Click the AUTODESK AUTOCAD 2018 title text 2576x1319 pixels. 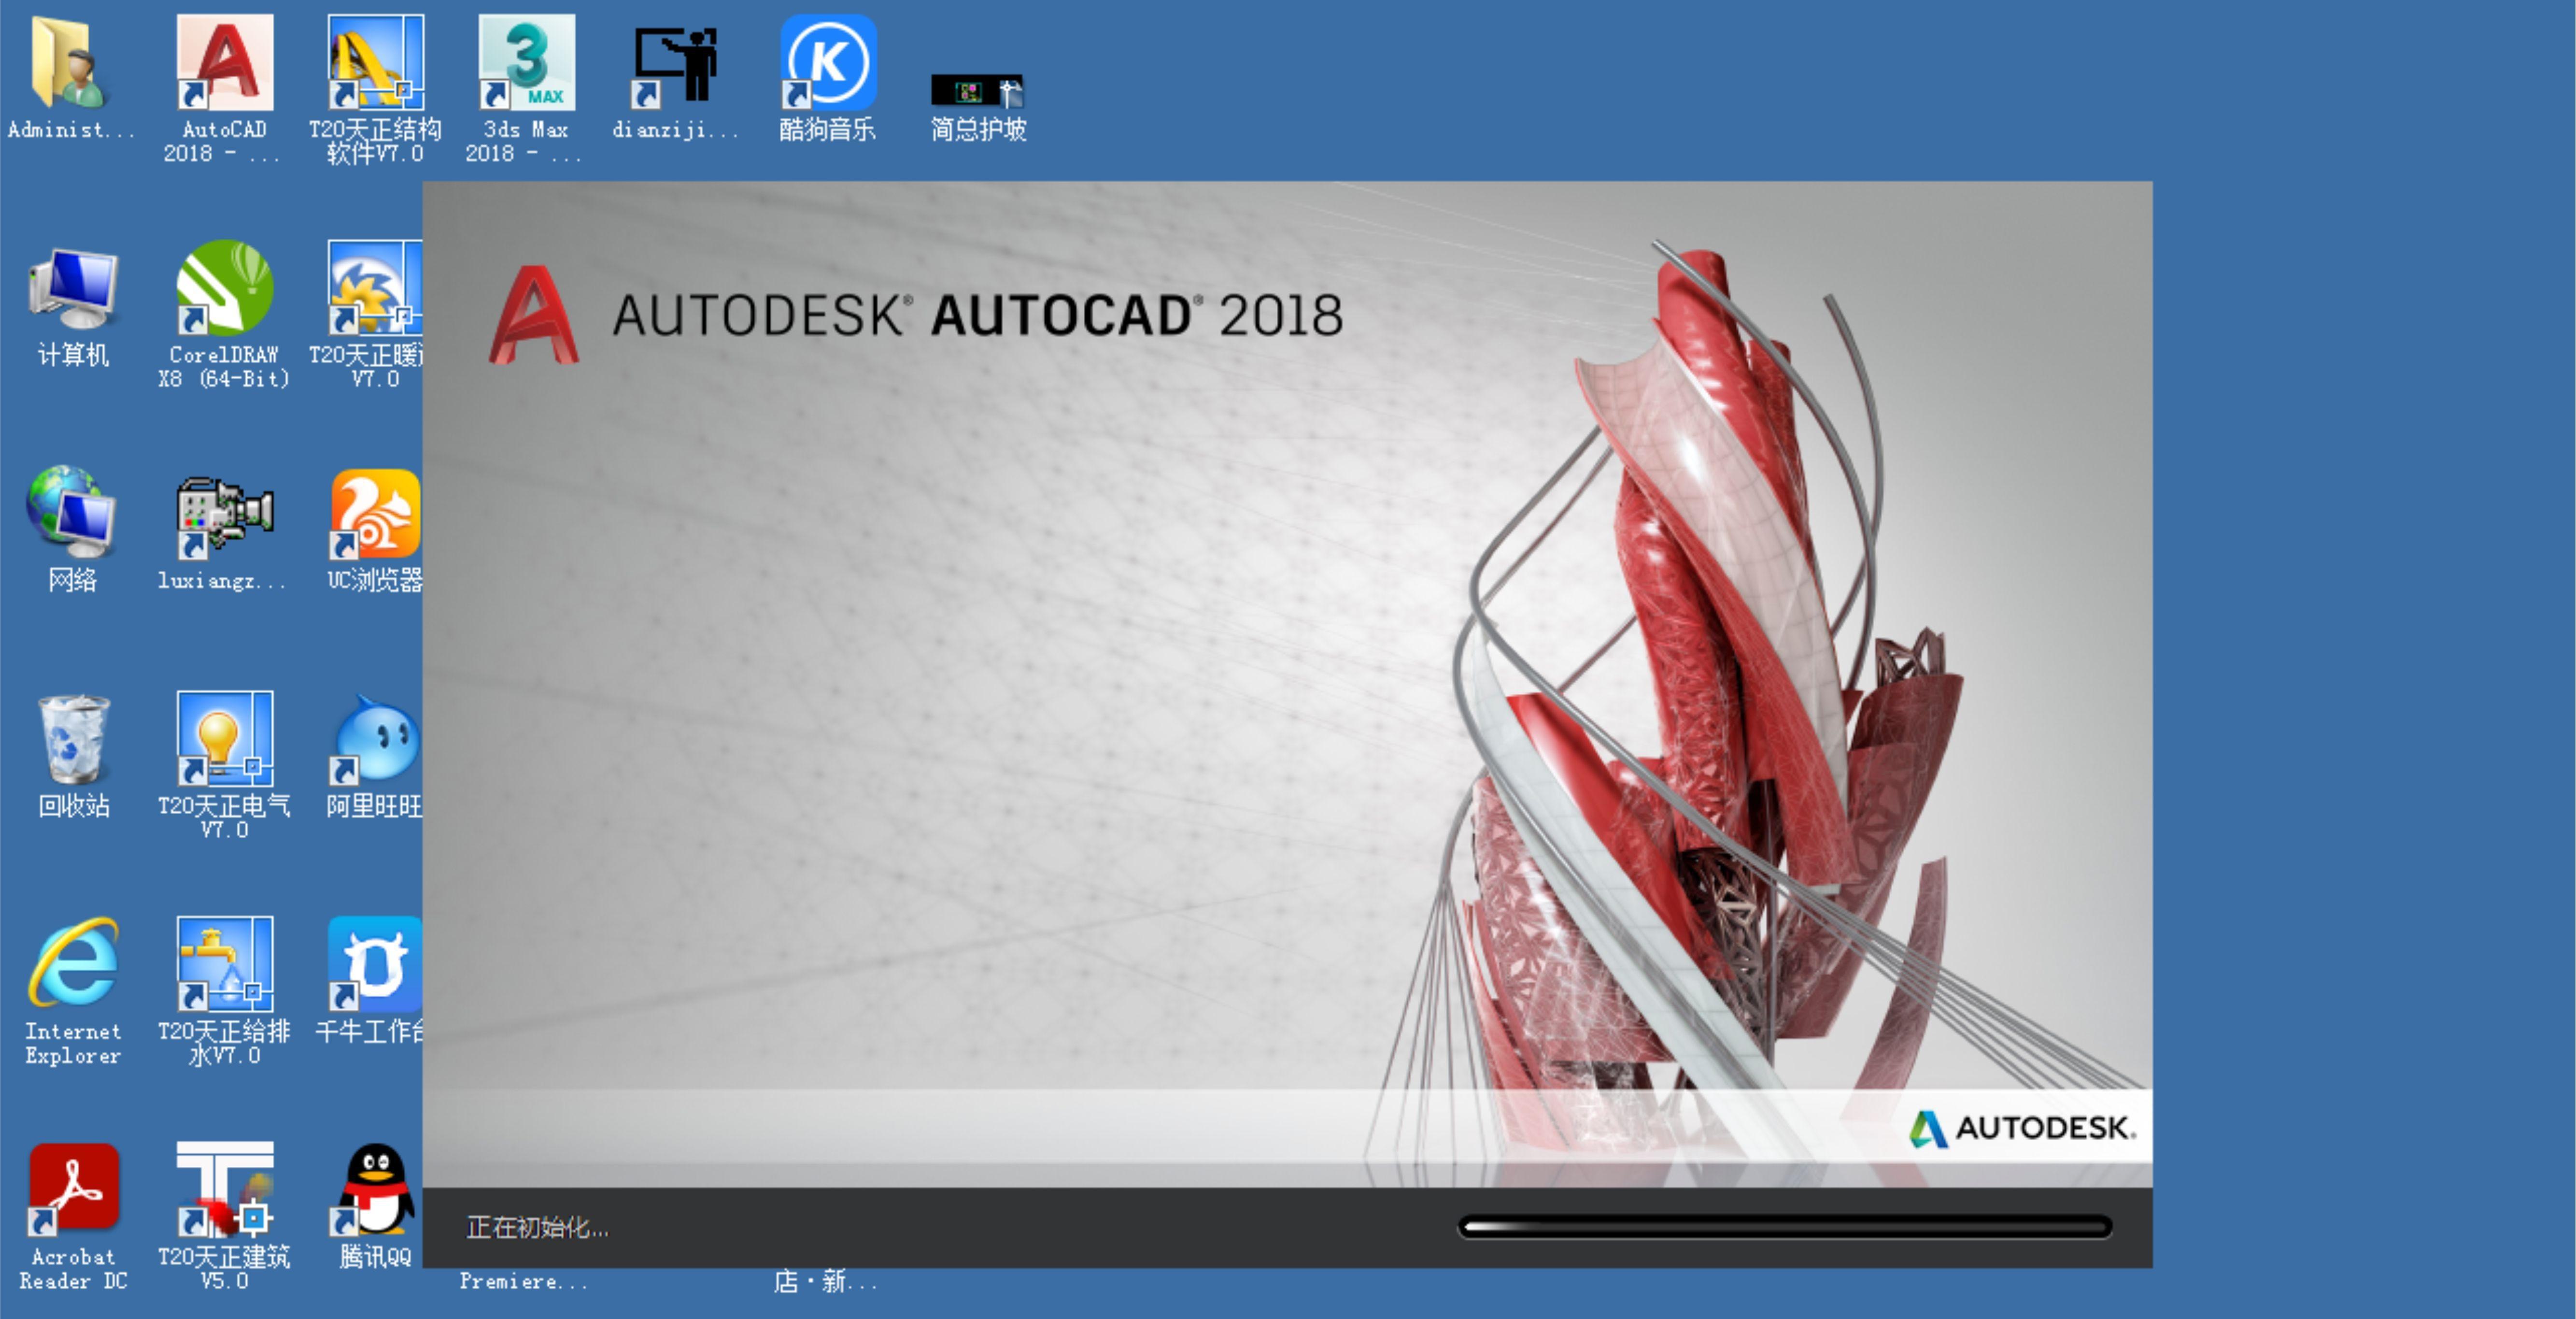coord(977,315)
